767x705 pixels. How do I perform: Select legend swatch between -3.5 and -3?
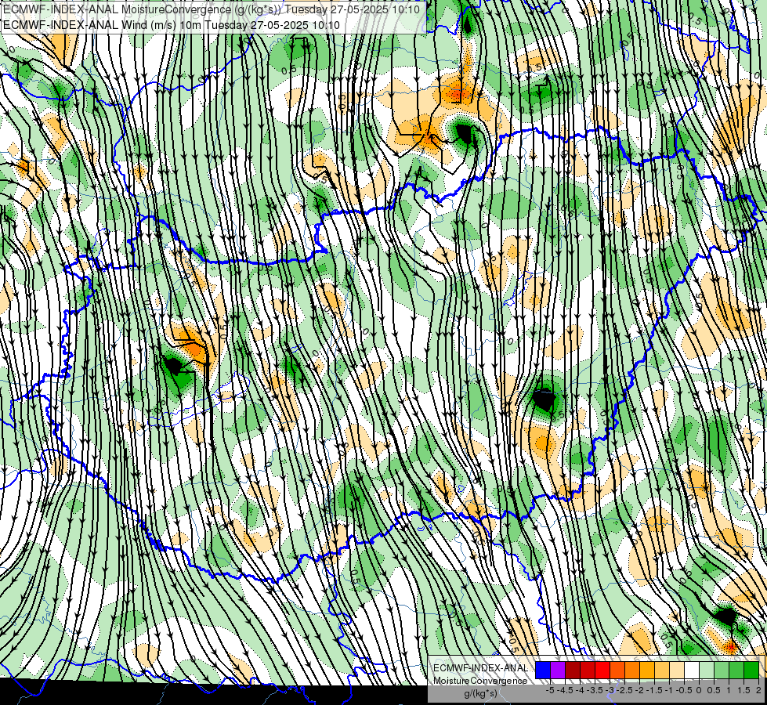point(602,671)
